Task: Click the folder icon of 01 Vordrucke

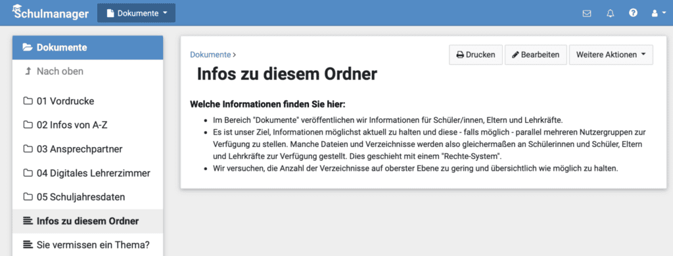Action: (x=28, y=102)
